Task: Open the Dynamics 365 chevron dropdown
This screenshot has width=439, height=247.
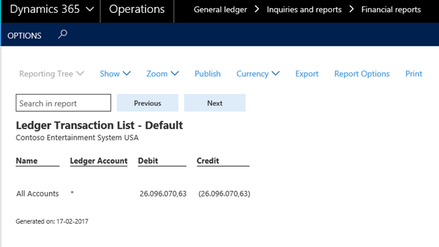Action: [x=89, y=10]
